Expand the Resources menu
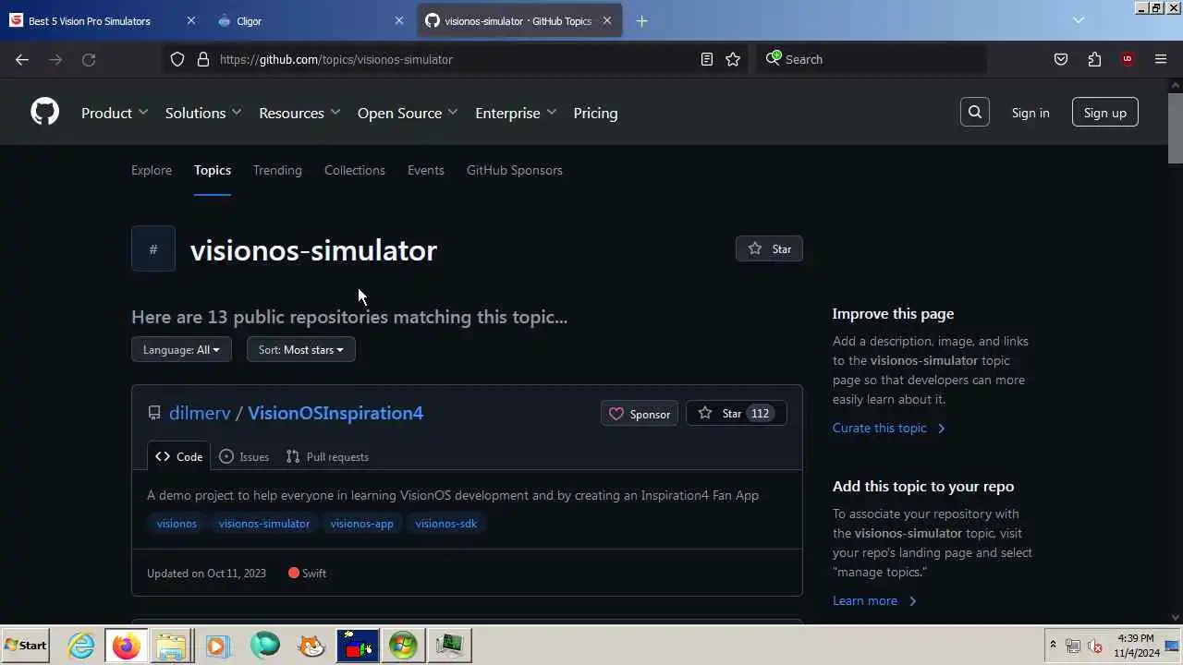1183x665 pixels. [x=299, y=113]
